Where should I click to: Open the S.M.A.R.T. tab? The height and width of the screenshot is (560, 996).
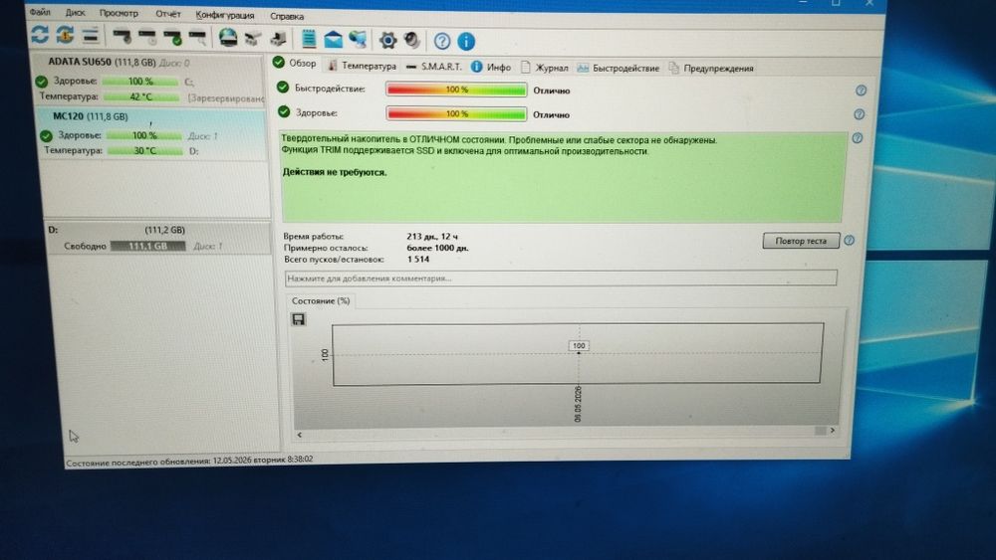(x=434, y=66)
